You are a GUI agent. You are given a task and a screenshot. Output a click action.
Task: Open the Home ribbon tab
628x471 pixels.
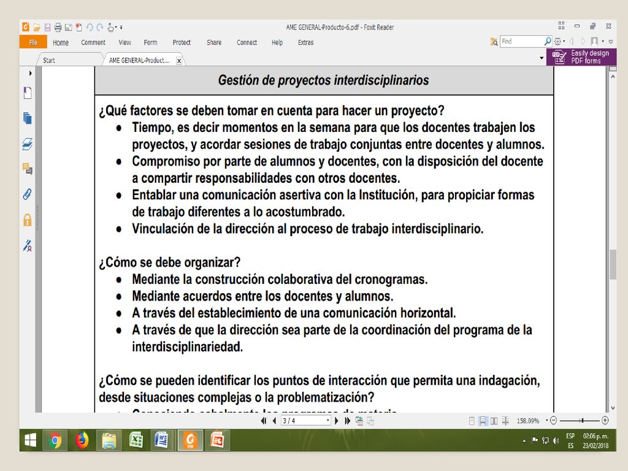(x=61, y=42)
